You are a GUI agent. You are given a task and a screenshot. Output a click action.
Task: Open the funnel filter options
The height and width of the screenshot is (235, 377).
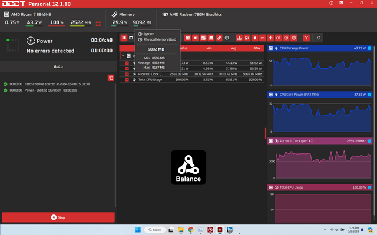(306, 38)
